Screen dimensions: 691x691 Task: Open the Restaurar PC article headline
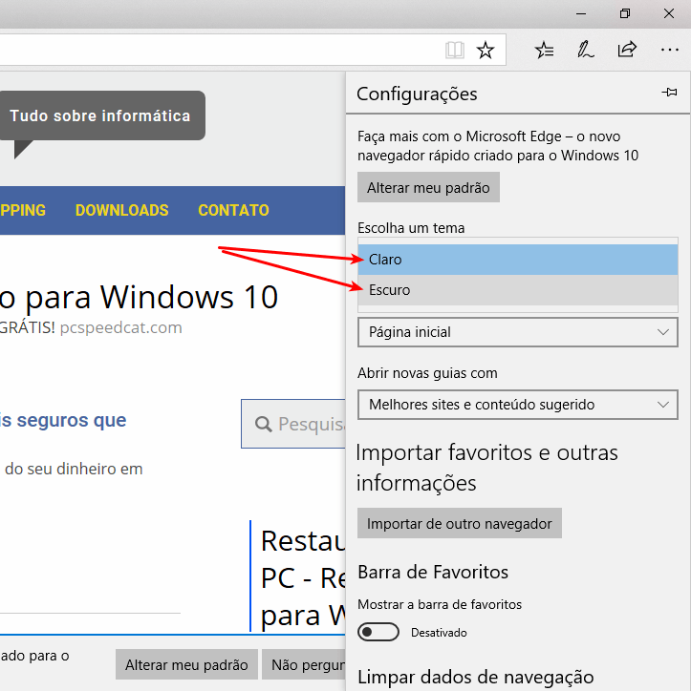coord(303,577)
